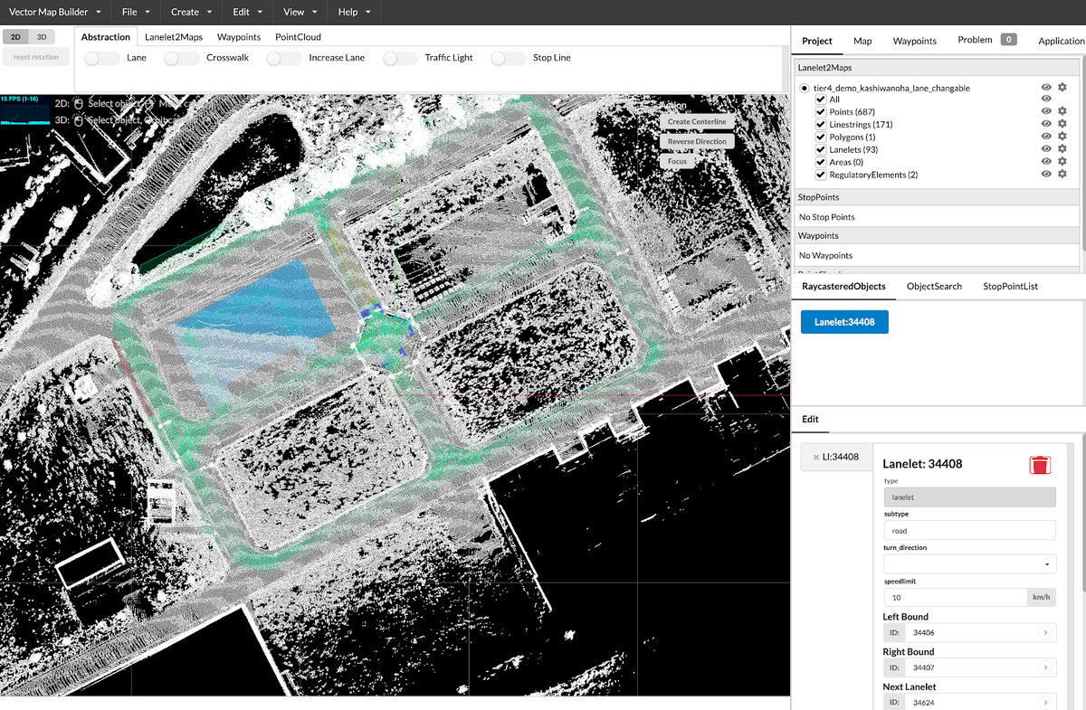Hide Areas (0) using its eye icon
Viewport: 1086px width, 710px height.
coord(1046,162)
